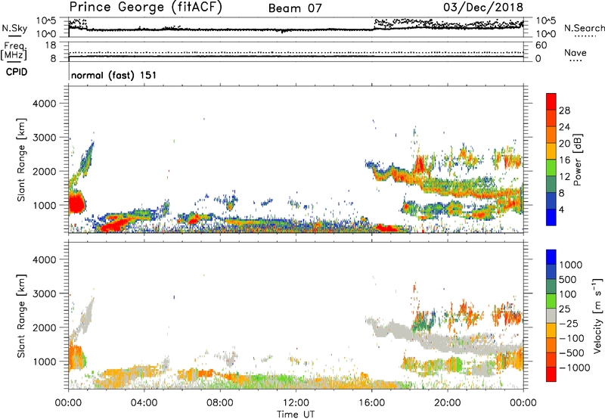Click the "500" label on the velocity colorbar

pyautogui.click(x=568, y=280)
